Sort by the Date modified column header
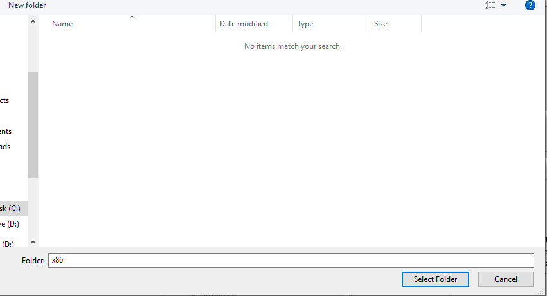Viewport: 547px width, 296px height. (244, 24)
